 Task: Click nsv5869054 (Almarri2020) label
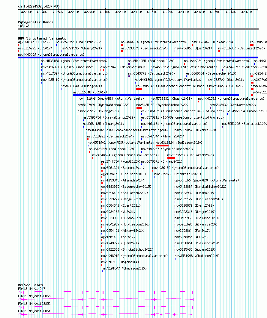(196, 130)
